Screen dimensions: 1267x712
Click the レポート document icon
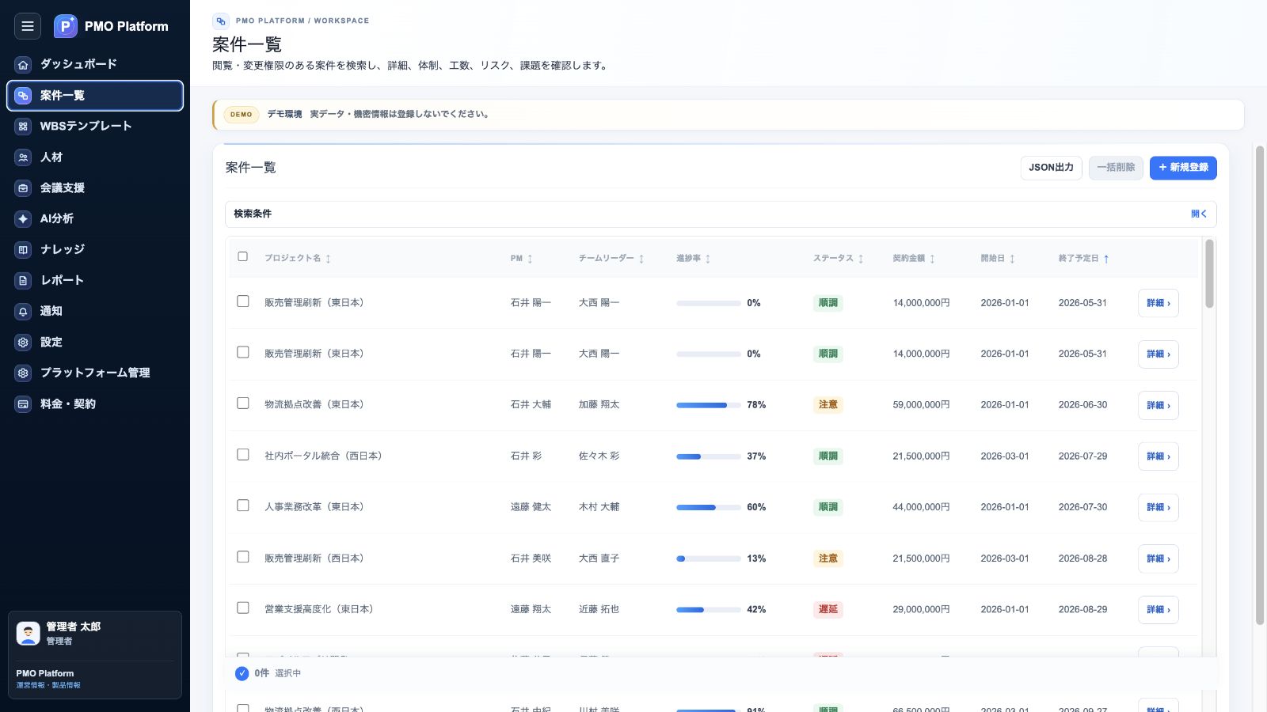pos(23,281)
